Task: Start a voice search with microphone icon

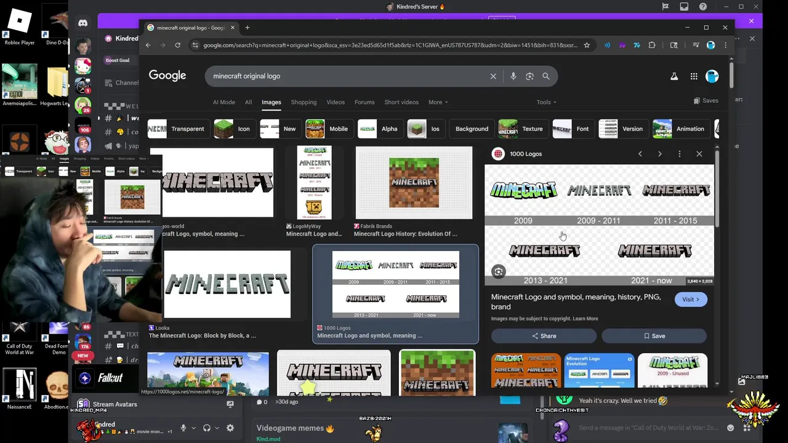Action: 513,76
